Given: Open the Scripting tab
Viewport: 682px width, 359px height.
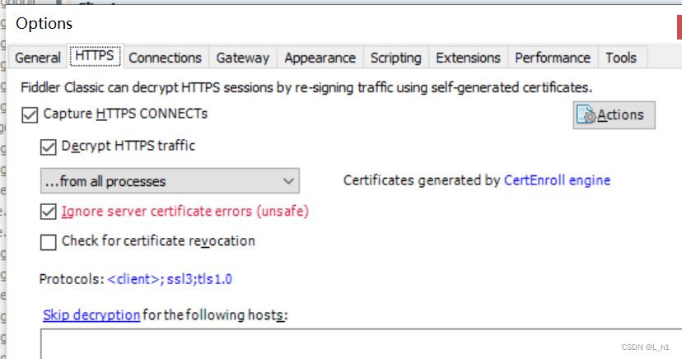Looking at the screenshot, I should click(x=396, y=58).
